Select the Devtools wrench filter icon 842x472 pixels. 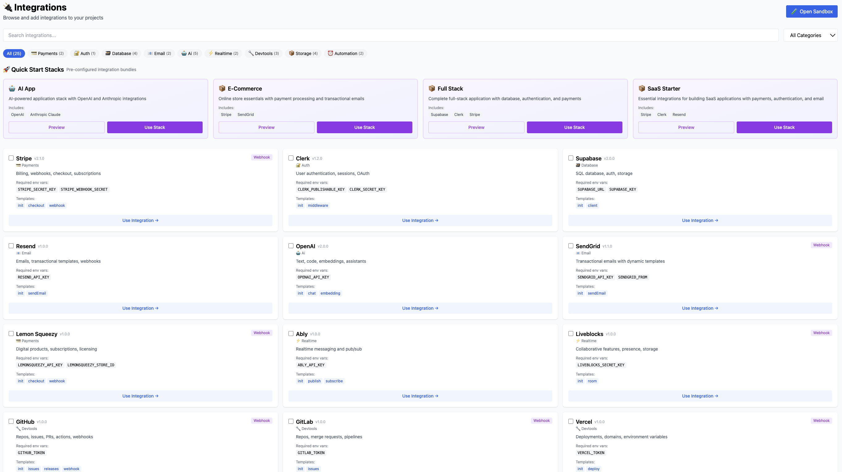point(251,53)
